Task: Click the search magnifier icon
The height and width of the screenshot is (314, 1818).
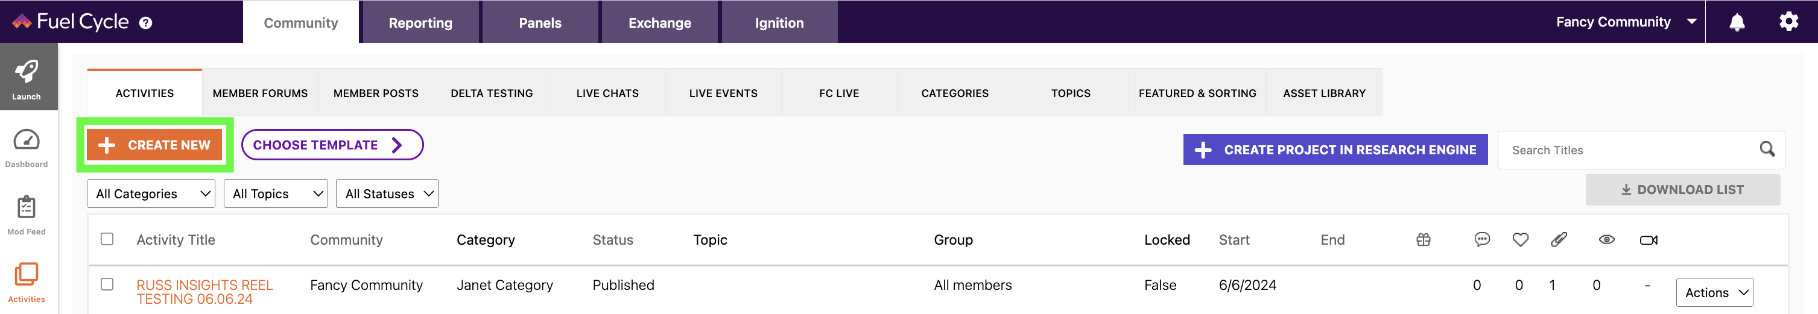Action: [1767, 149]
